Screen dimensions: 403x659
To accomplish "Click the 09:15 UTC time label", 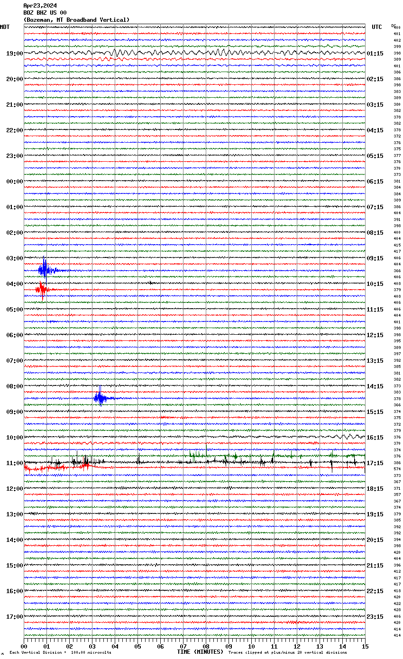I will (375, 258).
